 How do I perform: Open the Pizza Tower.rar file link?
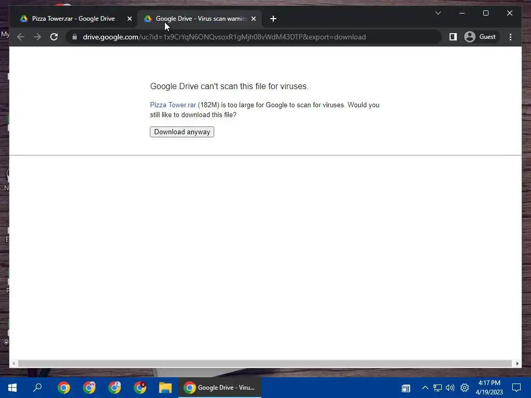pyautogui.click(x=173, y=105)
